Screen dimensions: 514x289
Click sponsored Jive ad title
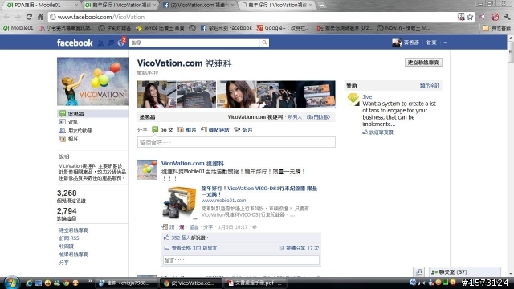(x=367, y=96)
